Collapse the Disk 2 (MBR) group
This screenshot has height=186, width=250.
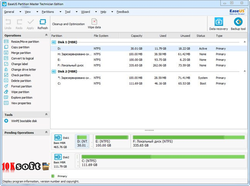pos(245,71)
